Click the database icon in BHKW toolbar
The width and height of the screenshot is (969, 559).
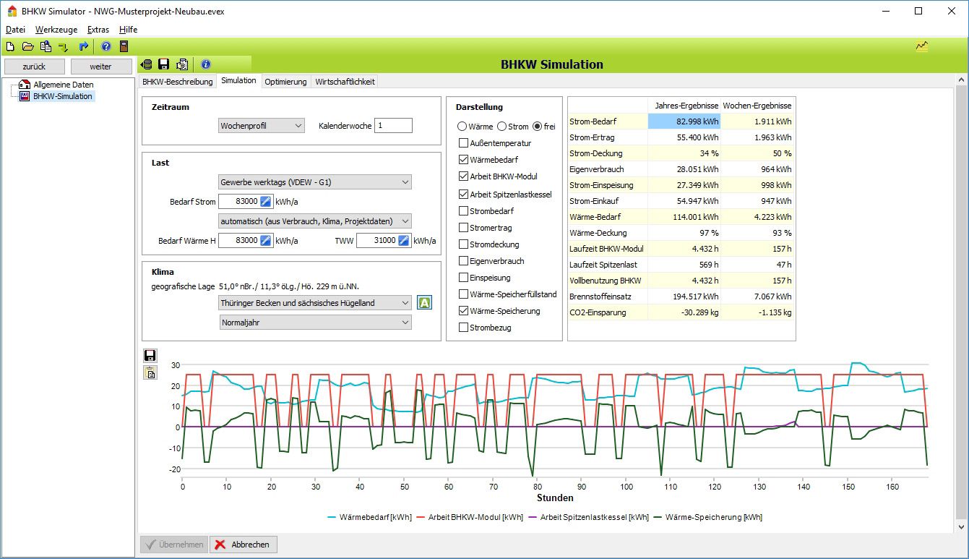147,64
